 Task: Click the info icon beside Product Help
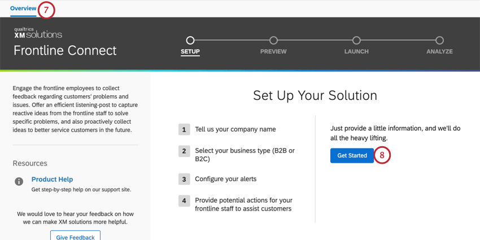[19, 181]
